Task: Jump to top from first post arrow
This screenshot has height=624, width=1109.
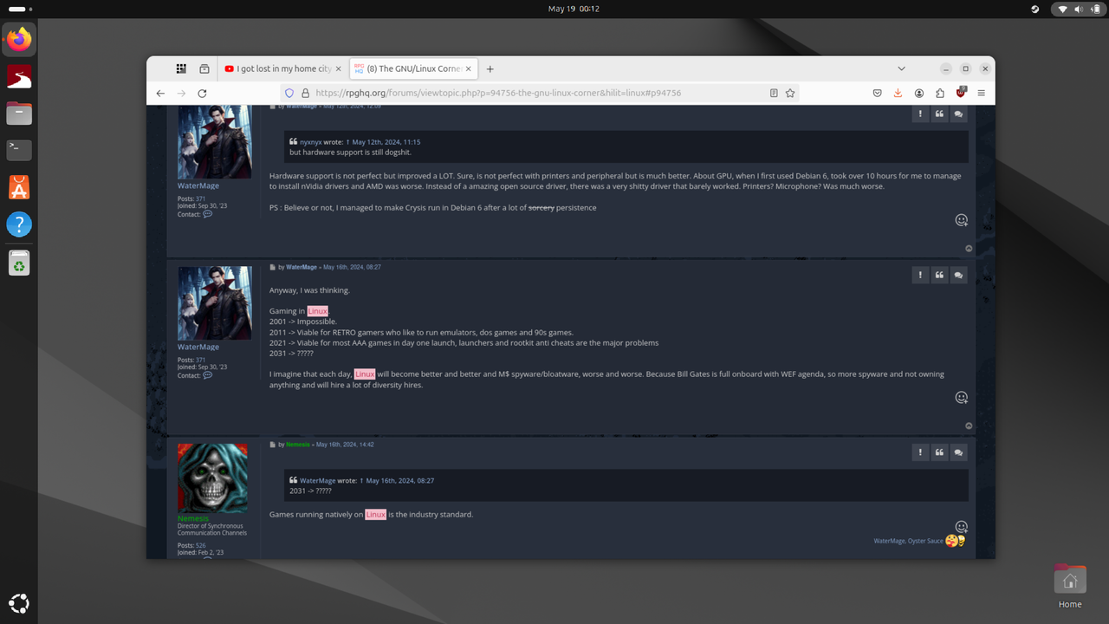Action: pyautogui.click(x=969, y=249)
